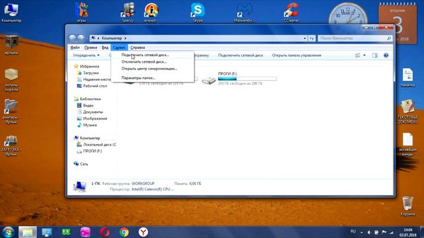This screenshot has width=424, height=238.
Task: Launch Malwarebytes desktop shortcut
Action: click(244, 12)
